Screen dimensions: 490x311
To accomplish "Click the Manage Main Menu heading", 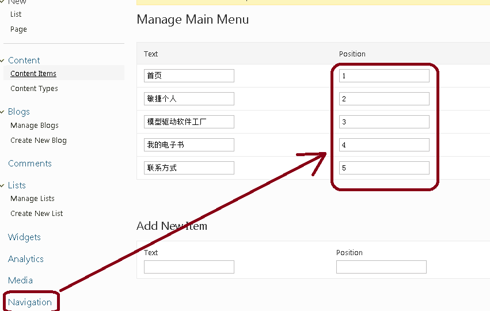I will click(x=193, y=20).
